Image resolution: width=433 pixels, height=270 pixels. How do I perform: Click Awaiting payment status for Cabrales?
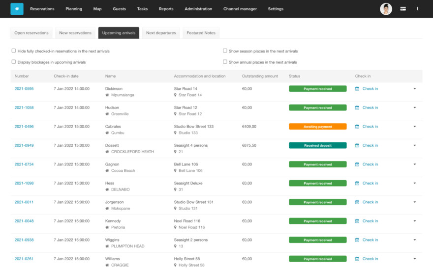[317, 127]
